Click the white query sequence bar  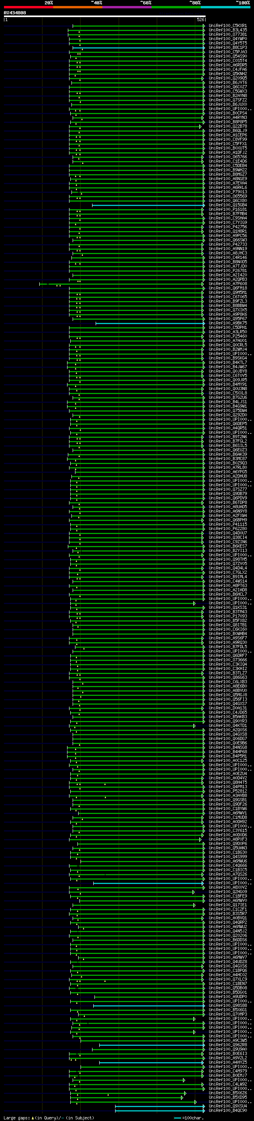click(x=105, y=17)
